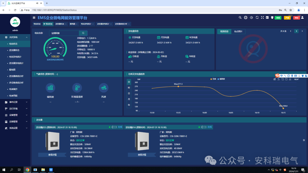Click the irradiance 辐照度 weather icon

50,88
